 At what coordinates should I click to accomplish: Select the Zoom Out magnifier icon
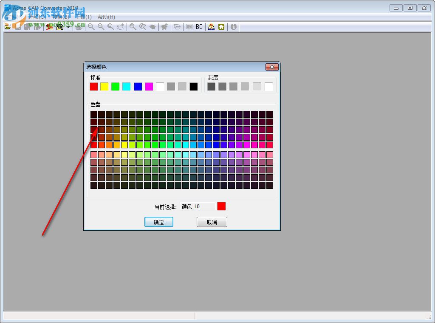(x=91, y=26)
